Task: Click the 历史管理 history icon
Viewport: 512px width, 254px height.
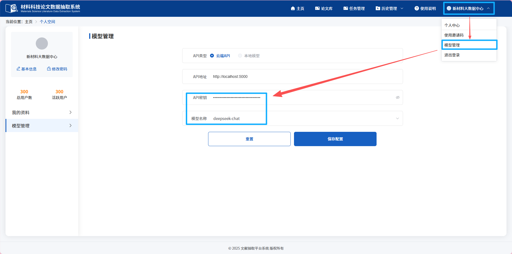Action: tap(377, 8)
